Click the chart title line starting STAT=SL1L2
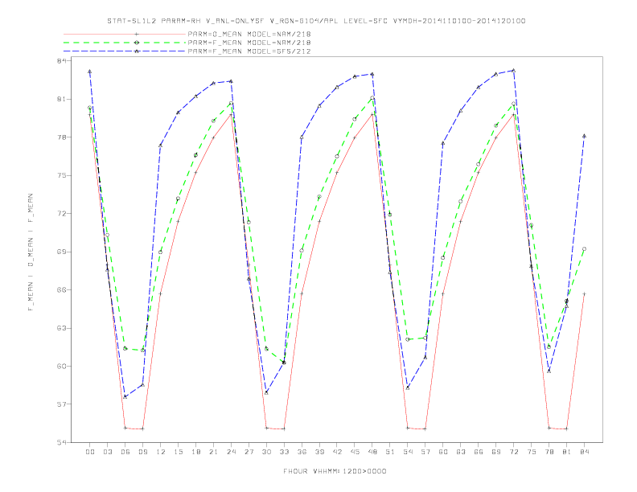This screenshot has width=637, height=492. (x=316, y=21)
